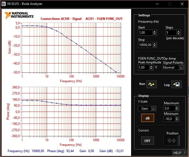Click the Stop frequency field 10000,00

point(145,45)
